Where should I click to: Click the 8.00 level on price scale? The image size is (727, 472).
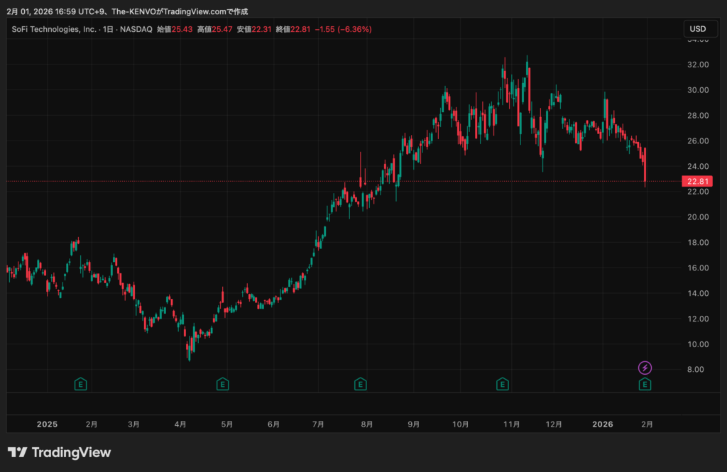point(699,370)
